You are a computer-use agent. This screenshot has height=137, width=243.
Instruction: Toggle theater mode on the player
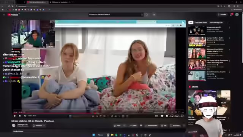(177, 116)
